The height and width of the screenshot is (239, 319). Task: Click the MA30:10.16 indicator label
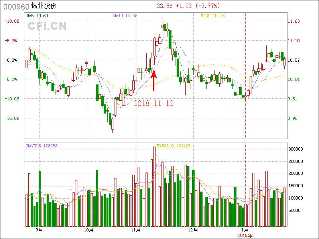(212, 16)
